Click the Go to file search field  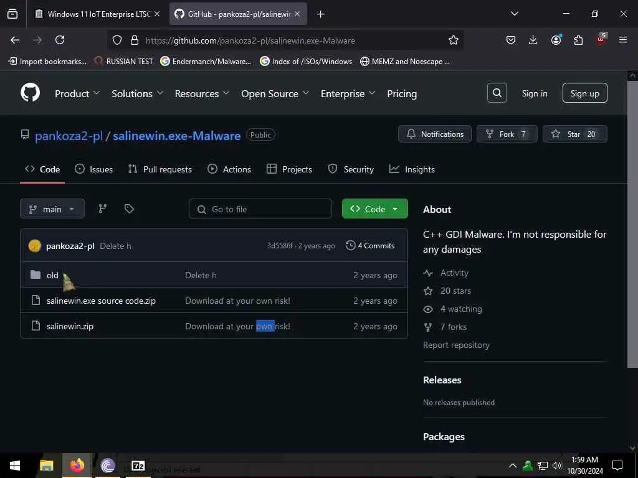click(260, 209)
